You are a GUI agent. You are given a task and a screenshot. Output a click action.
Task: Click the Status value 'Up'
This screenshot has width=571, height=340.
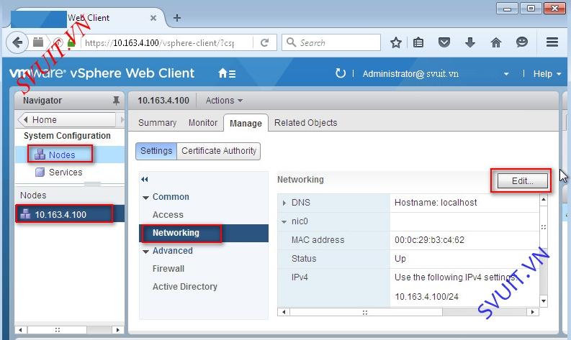tap(400, 259)
